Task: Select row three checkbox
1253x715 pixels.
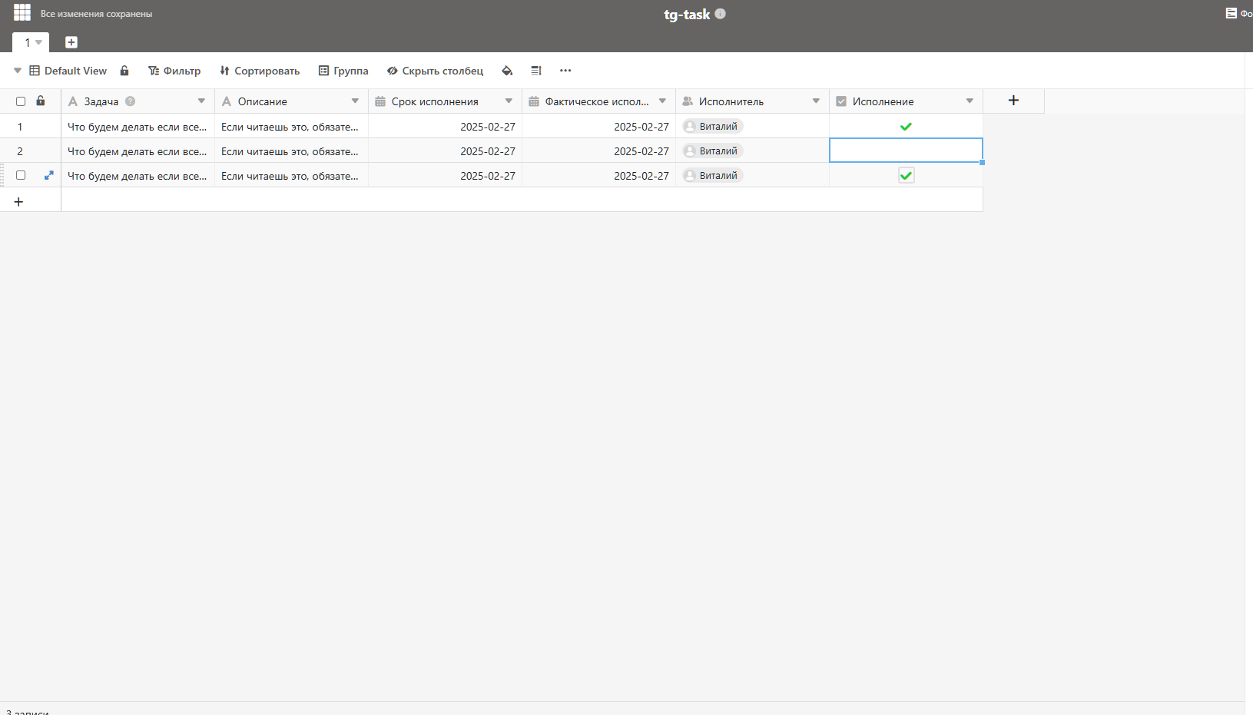Action: [x=21, y=175]
